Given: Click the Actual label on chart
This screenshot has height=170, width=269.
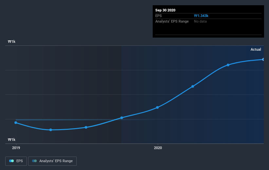Looking at the screenshot, I should click(256, 49).
